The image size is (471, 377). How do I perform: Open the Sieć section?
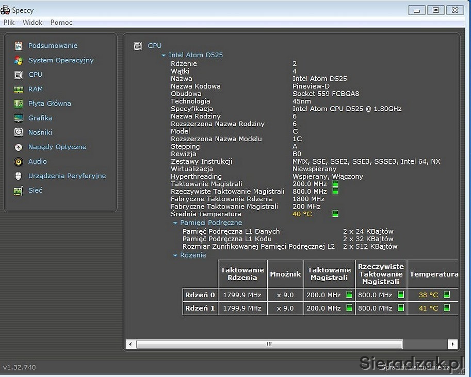tap(36, 190)
